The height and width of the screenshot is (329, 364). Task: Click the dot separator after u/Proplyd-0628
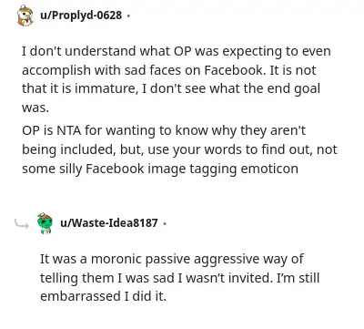click(128, 15)
